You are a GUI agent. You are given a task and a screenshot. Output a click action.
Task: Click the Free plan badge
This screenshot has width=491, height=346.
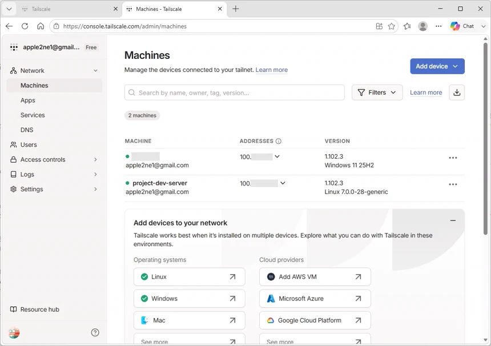(x=91, y=47)
